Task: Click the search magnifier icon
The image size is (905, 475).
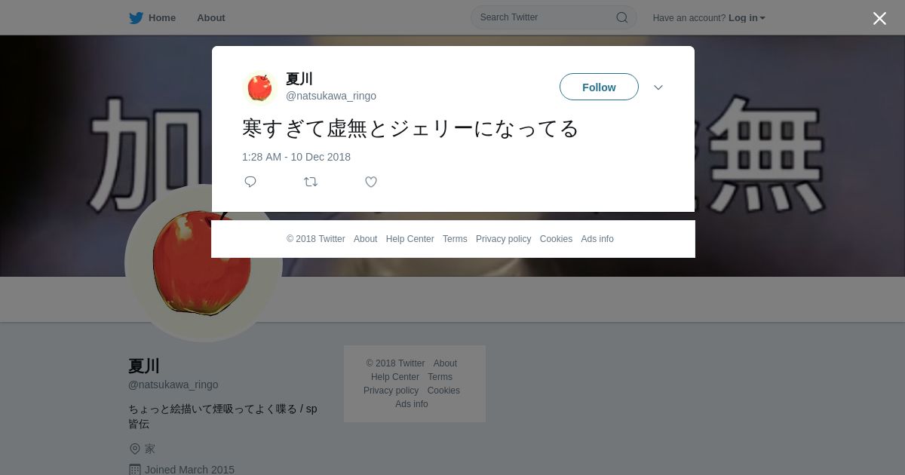Action: tap(622, 17)
